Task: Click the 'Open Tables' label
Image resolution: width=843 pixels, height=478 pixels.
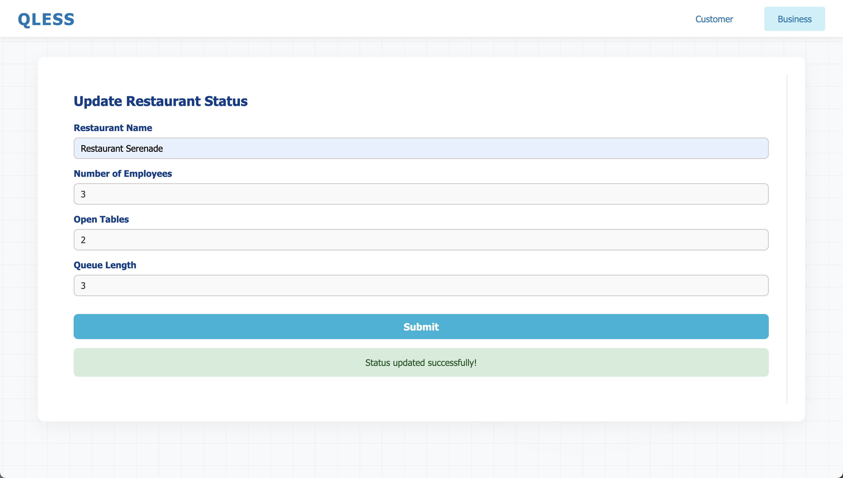Action: point(101,219)
